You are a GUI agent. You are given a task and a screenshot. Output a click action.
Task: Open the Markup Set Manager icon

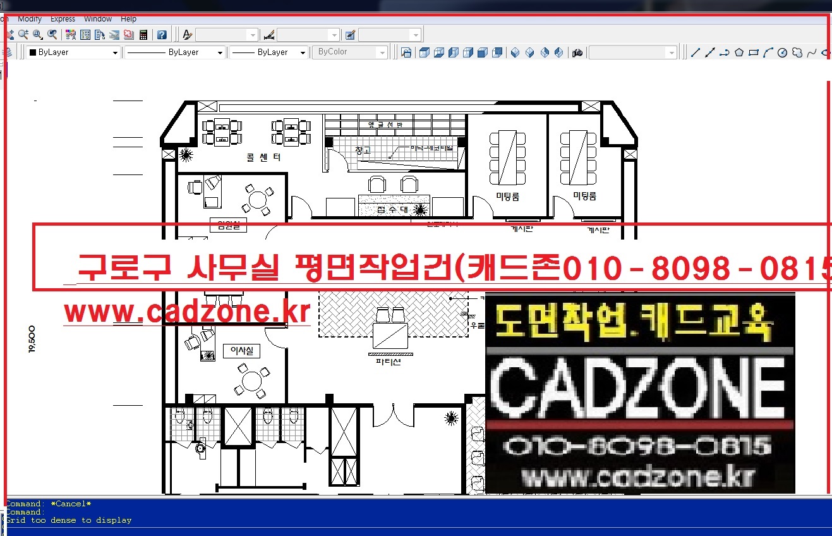129,35
